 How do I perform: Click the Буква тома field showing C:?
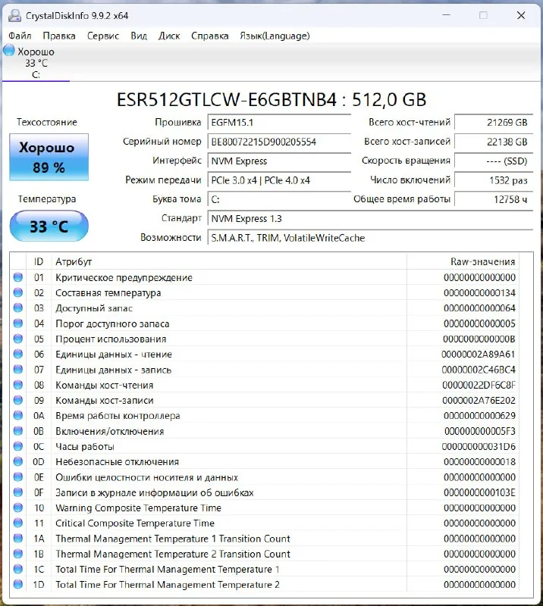click(x=279, y=199)
